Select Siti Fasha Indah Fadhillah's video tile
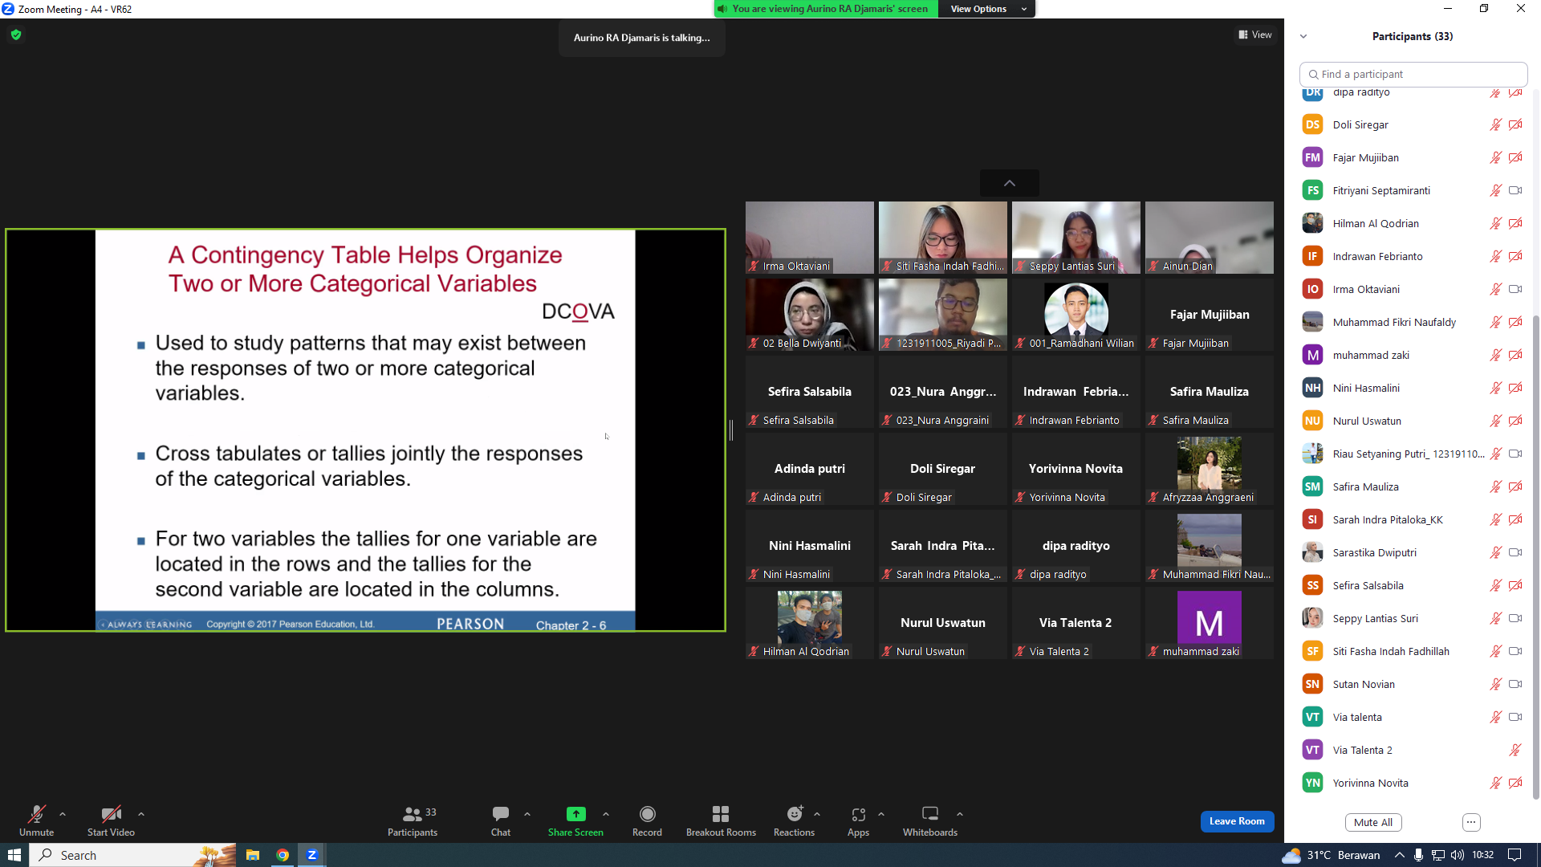1541x867 pixels. pyautogui.click(x=943, y=238)
